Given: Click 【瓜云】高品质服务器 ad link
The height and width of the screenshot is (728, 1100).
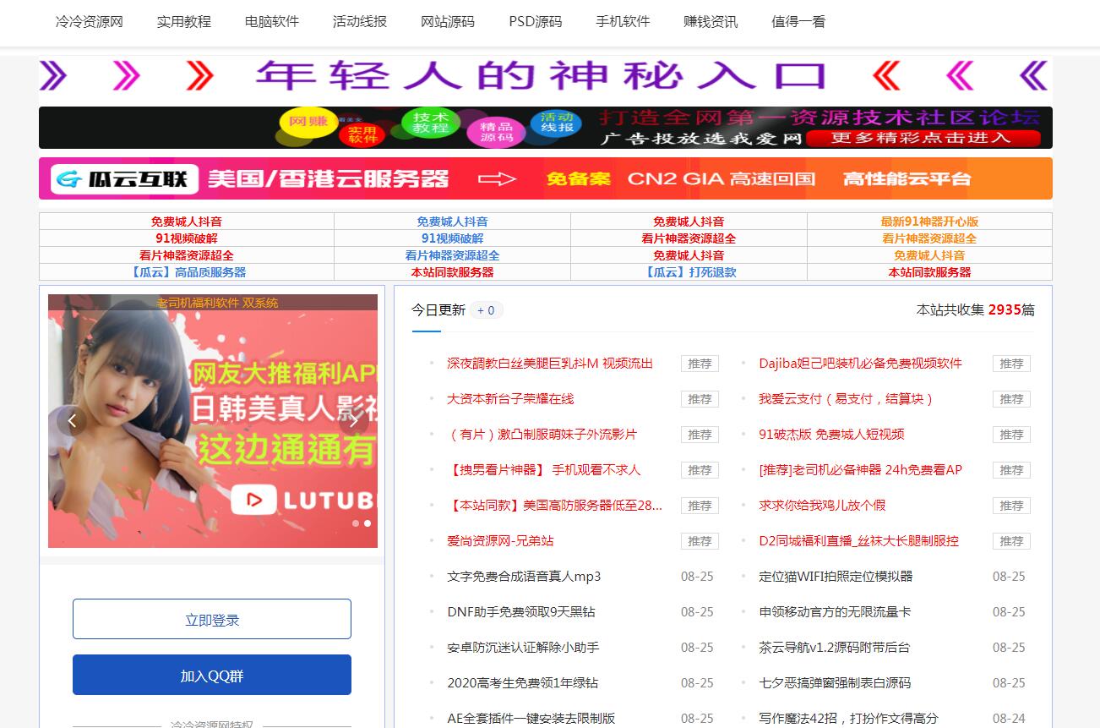Looking at the screenshot, I should (187, 272).
